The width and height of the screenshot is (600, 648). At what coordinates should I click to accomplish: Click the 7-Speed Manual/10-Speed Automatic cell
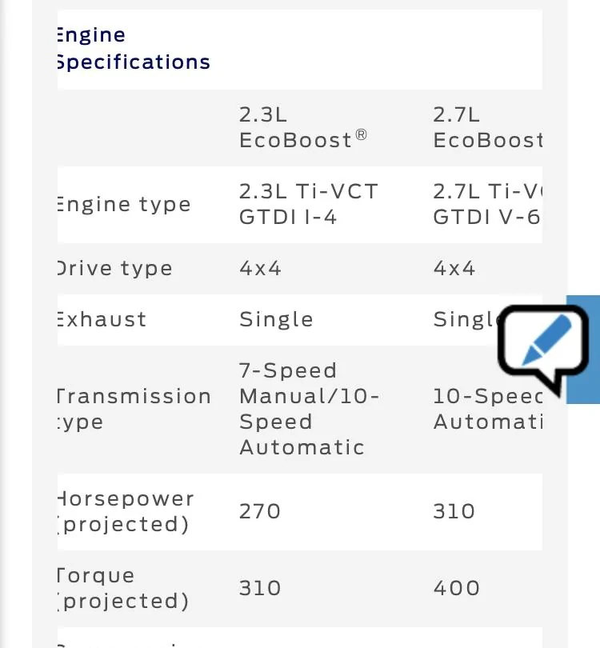coord(309,409)
